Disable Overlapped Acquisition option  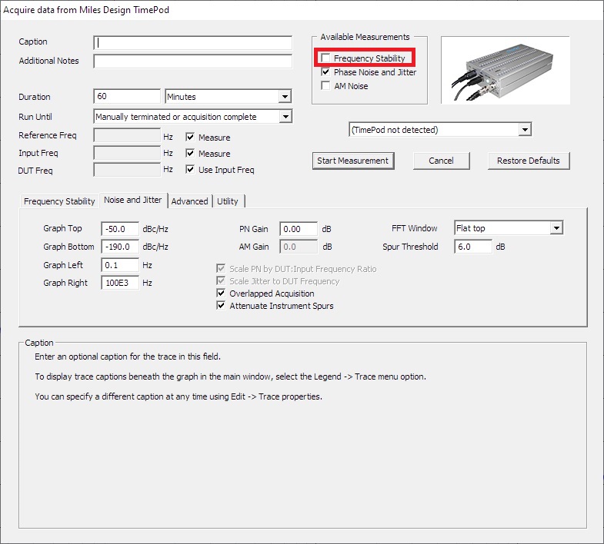221,294
